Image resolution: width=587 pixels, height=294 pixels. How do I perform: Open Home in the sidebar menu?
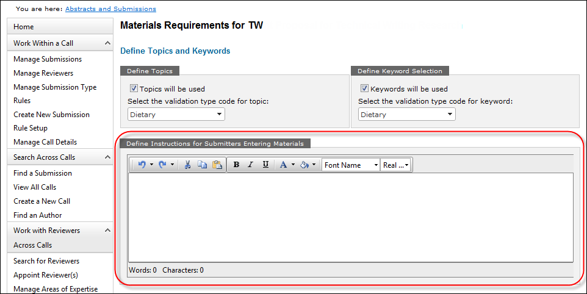(24, 27)
